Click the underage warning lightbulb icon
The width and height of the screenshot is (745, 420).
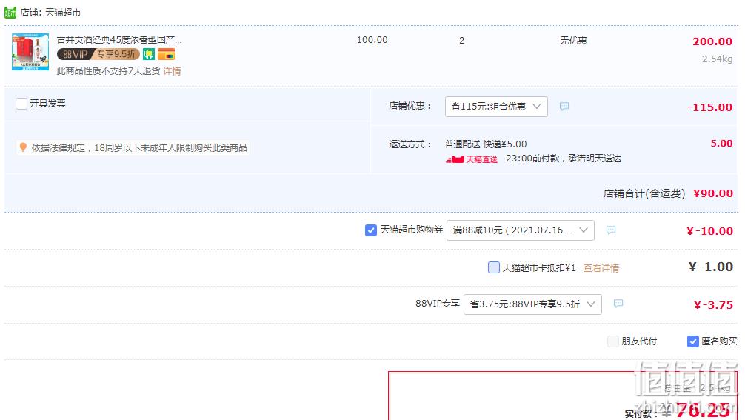(x=23, y=147)
